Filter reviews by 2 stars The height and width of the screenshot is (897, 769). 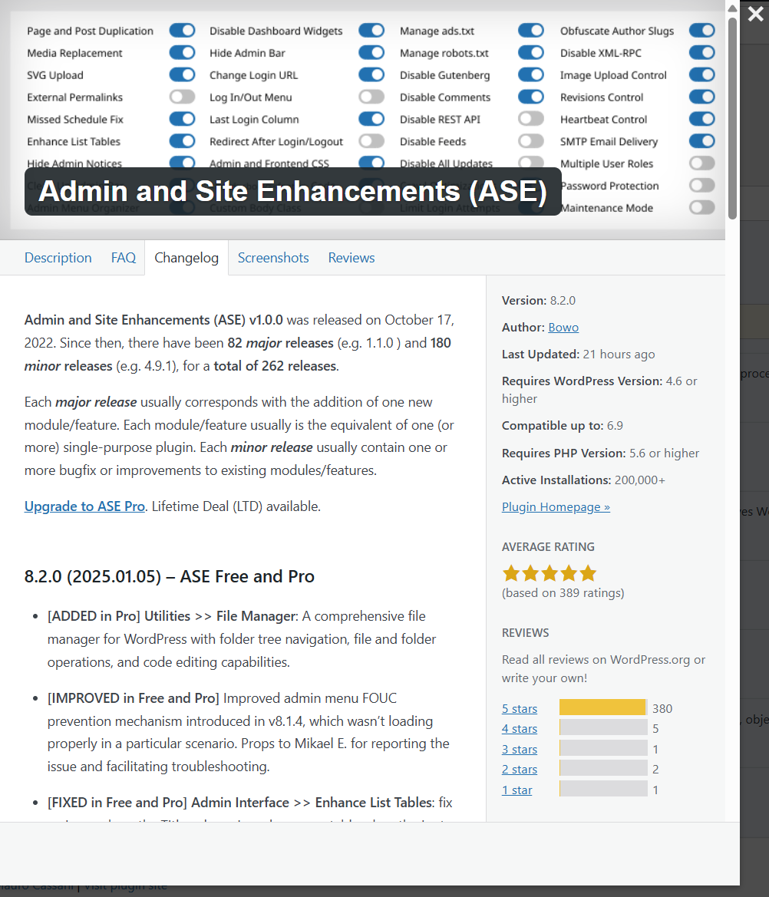click(x=520, y=770)
